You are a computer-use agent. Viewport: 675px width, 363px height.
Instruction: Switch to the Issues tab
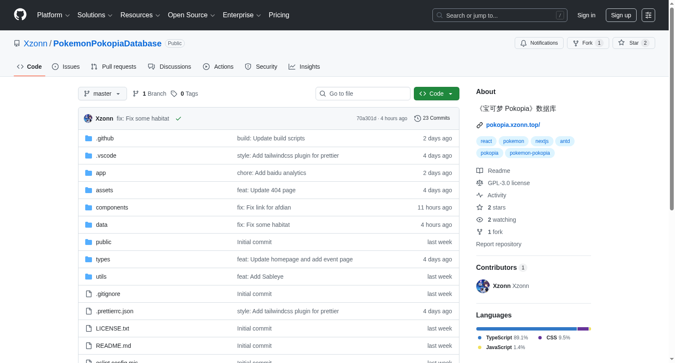pyautogui.click(x=66, y=67)
